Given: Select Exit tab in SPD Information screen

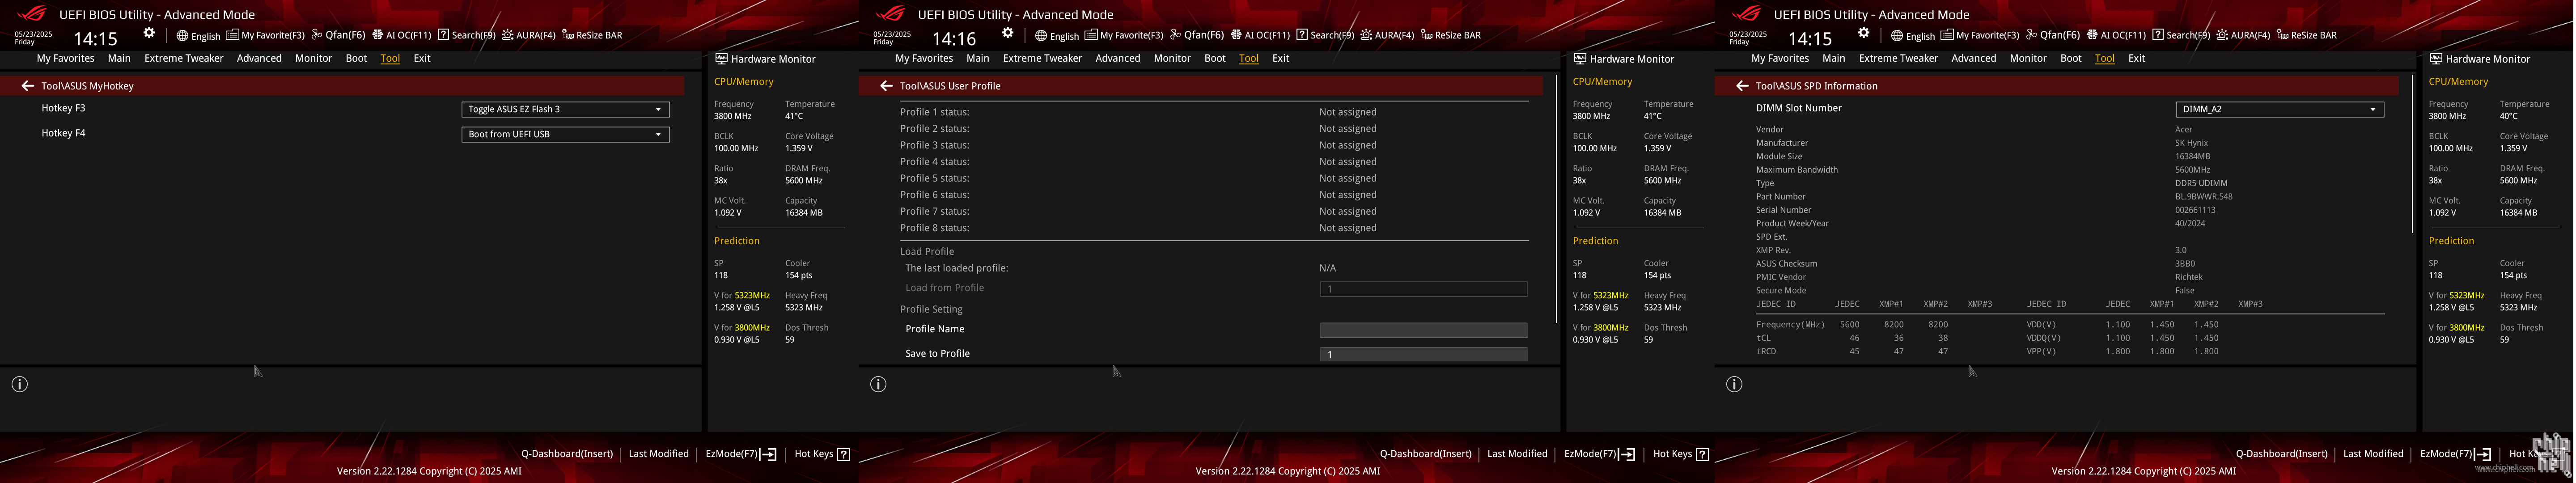Looking at the screenshot, I should click(2136, 58).
